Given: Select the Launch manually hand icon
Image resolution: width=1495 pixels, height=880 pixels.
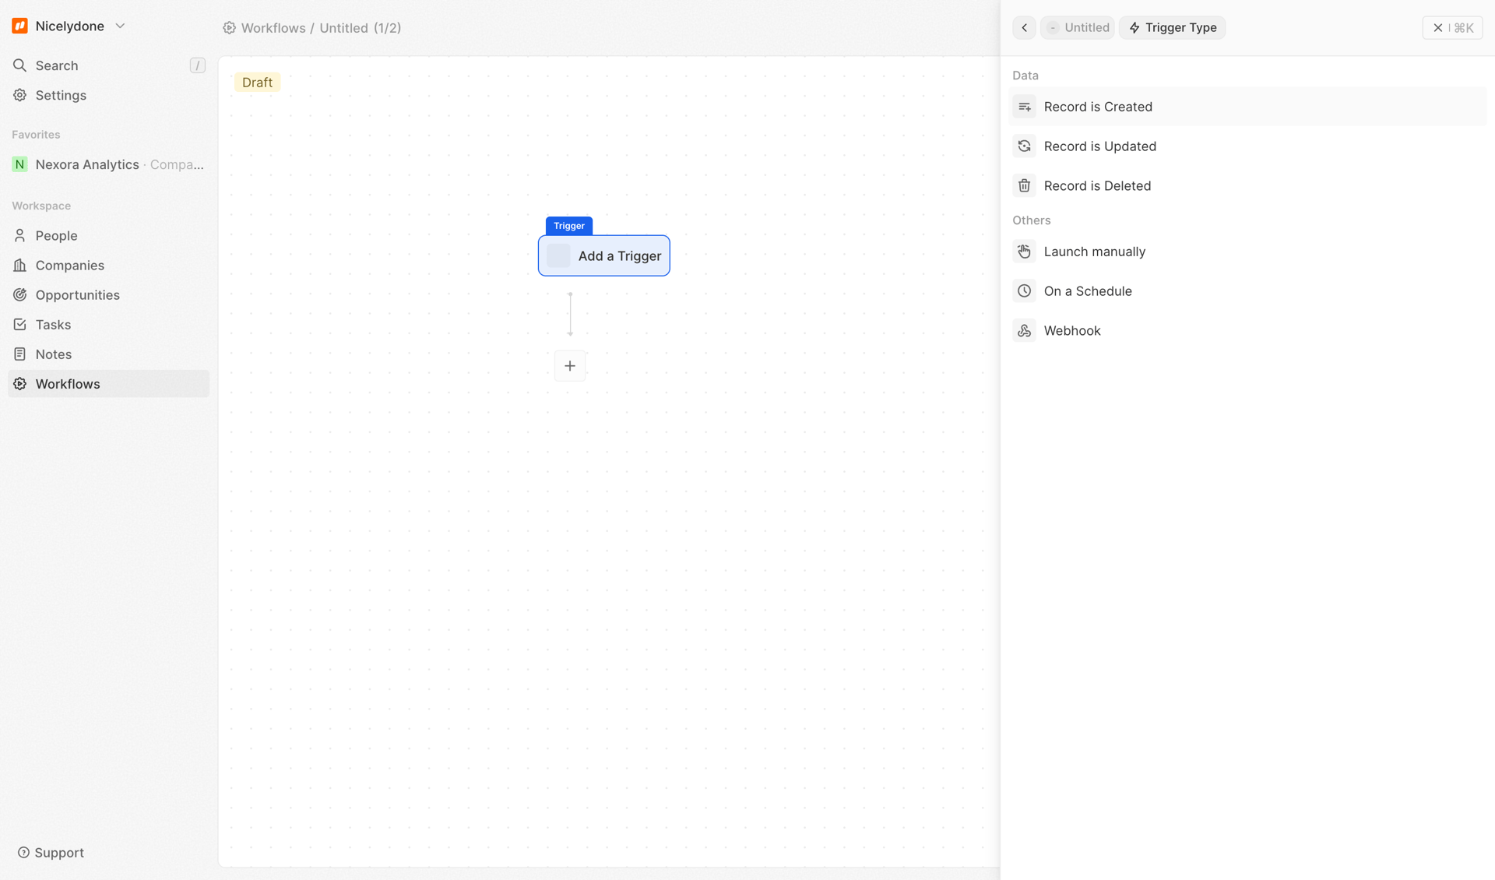Looking at the screenshot, I should coord(1024,251).
